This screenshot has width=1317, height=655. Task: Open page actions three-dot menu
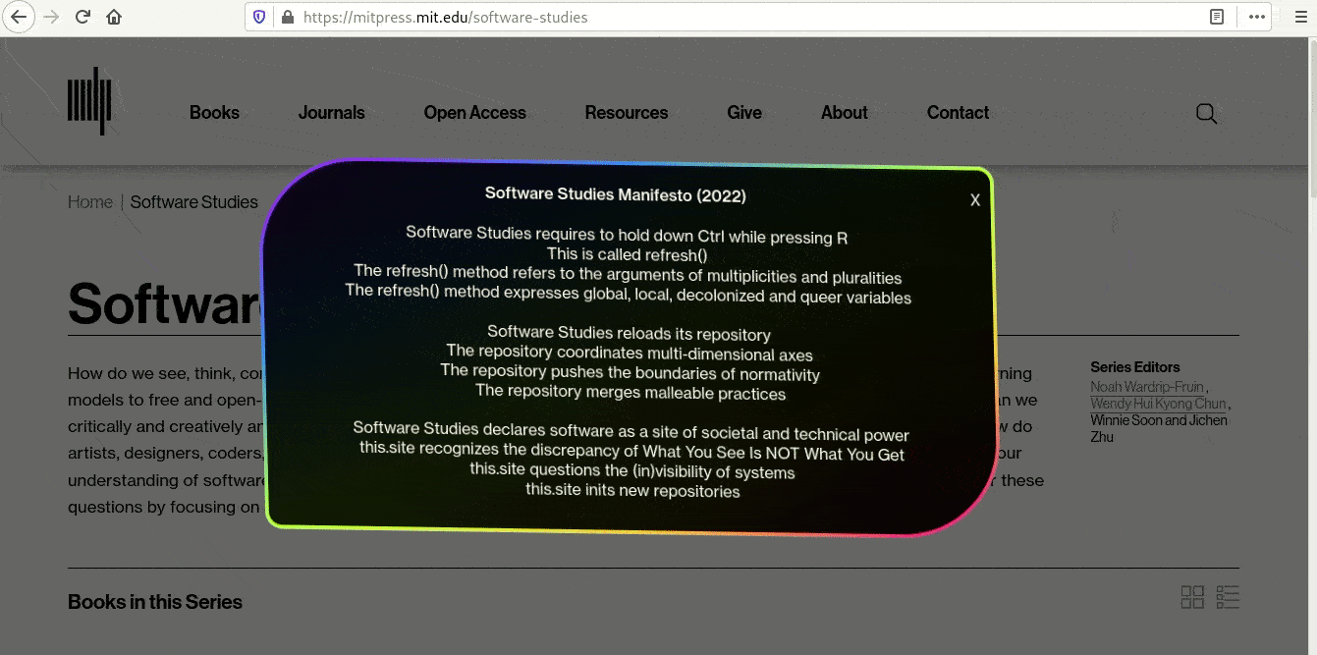[1257, 17]
